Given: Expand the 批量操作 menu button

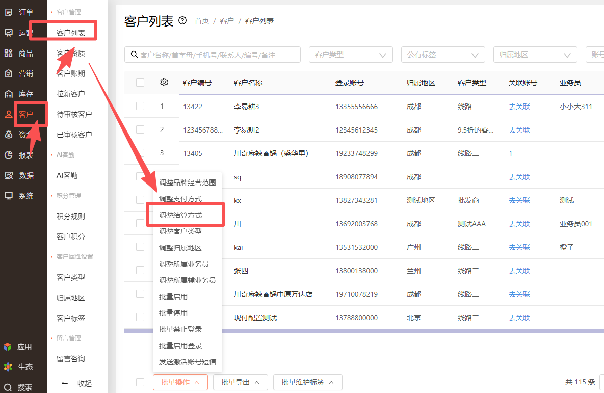Looking at the screenshot, I should pos(180,382).
